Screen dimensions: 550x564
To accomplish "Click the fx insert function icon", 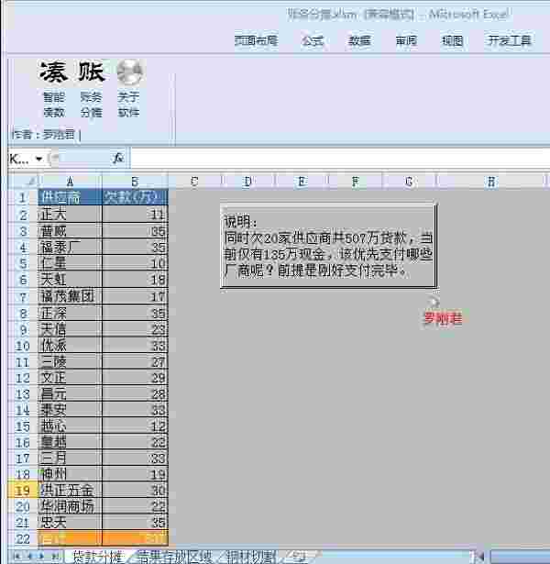I will pyautogui.click(x=117, y=158).
